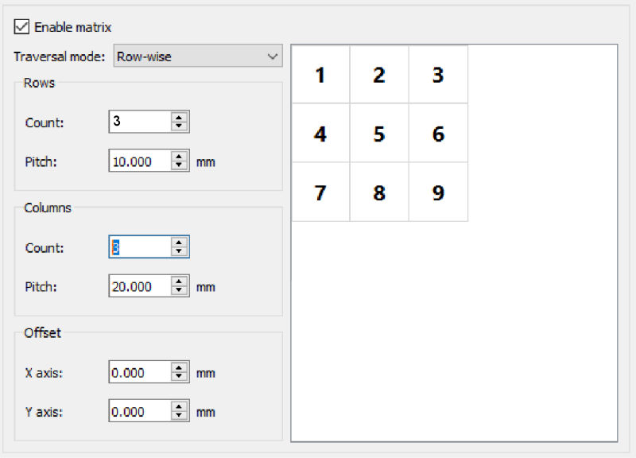Viewport: 636px width, 458px height.
Task: Select matrix cell 1 in preview
Action: coord(320,74)
